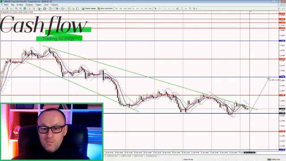This screenshot has width=286, height=161.
Task: Toggle the AutoTrading button
Action: tap(105, 8)
